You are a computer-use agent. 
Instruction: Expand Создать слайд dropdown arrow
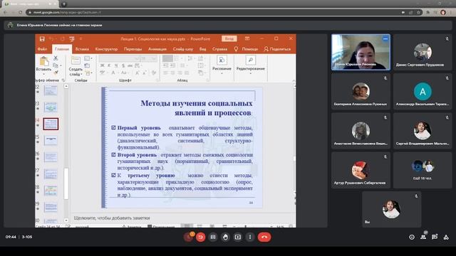pyautogui.click(x=81, y=74)
